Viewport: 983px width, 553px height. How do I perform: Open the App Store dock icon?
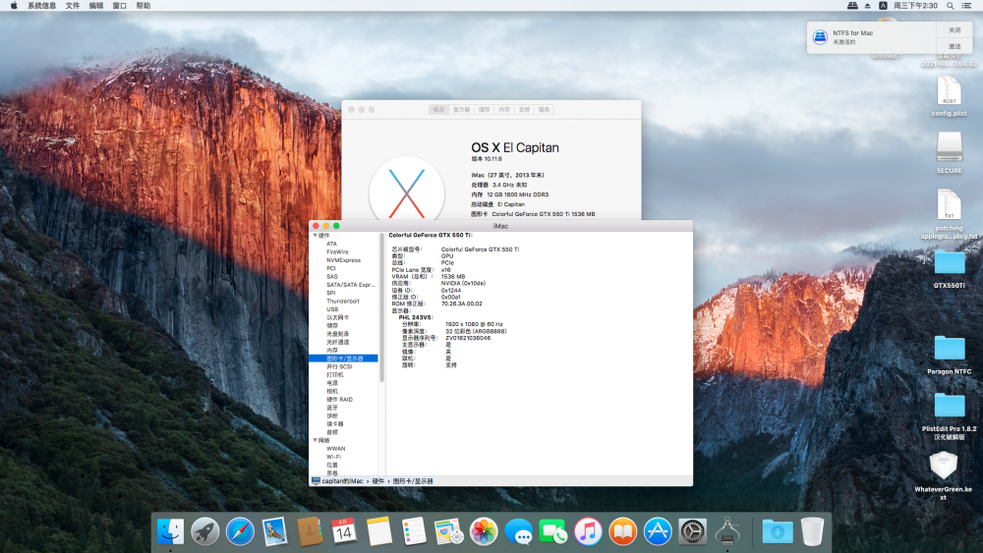pyautogui.click(x=657, y=531)
